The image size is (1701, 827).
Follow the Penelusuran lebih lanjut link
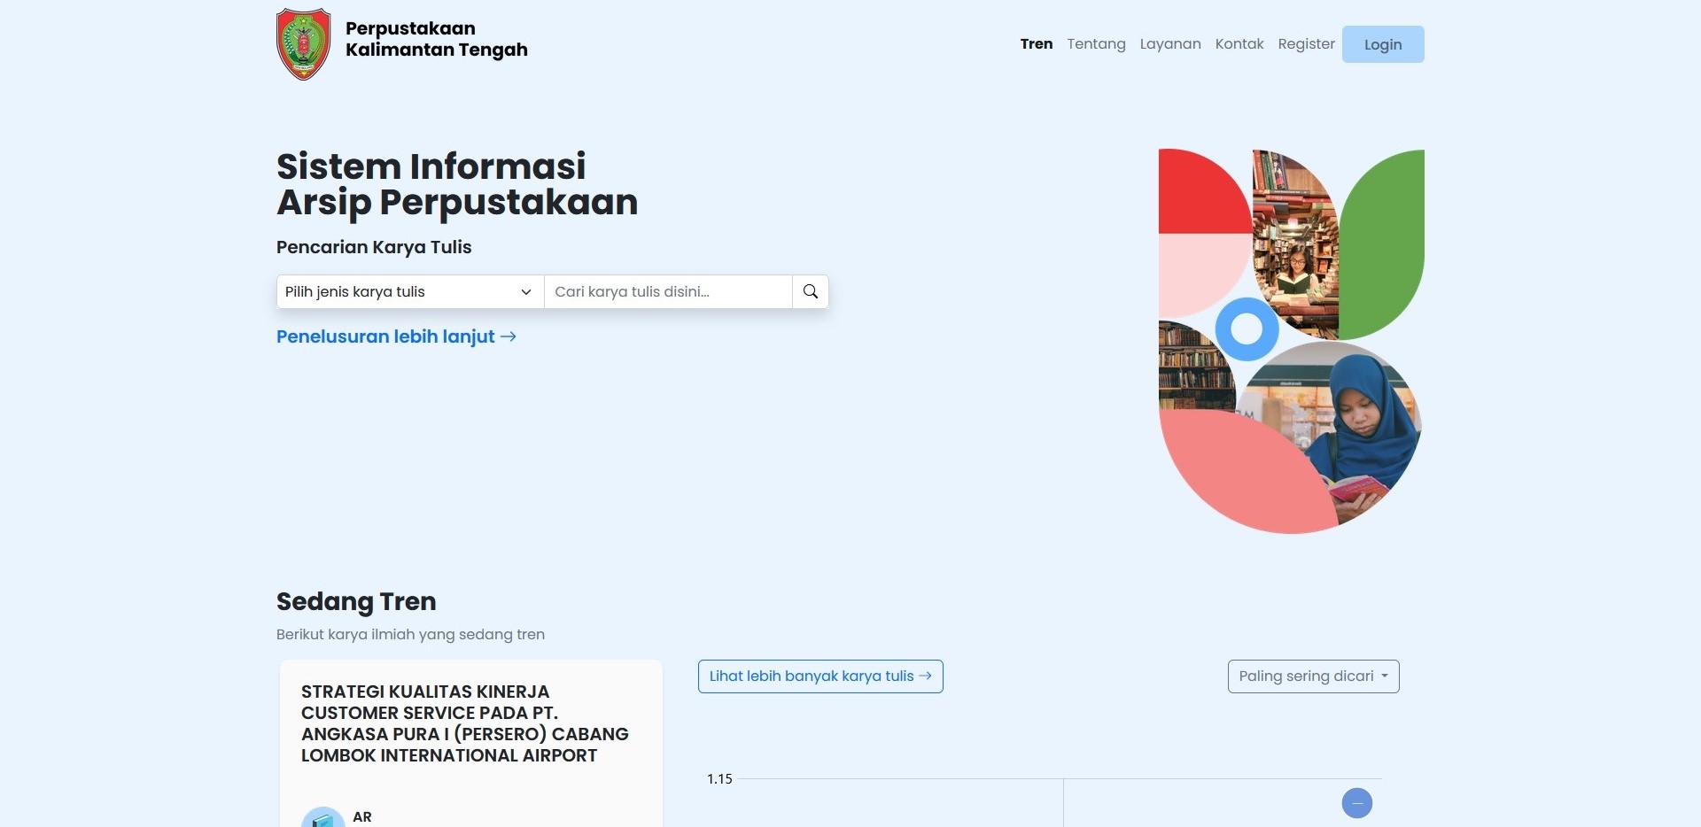(396, 336)
